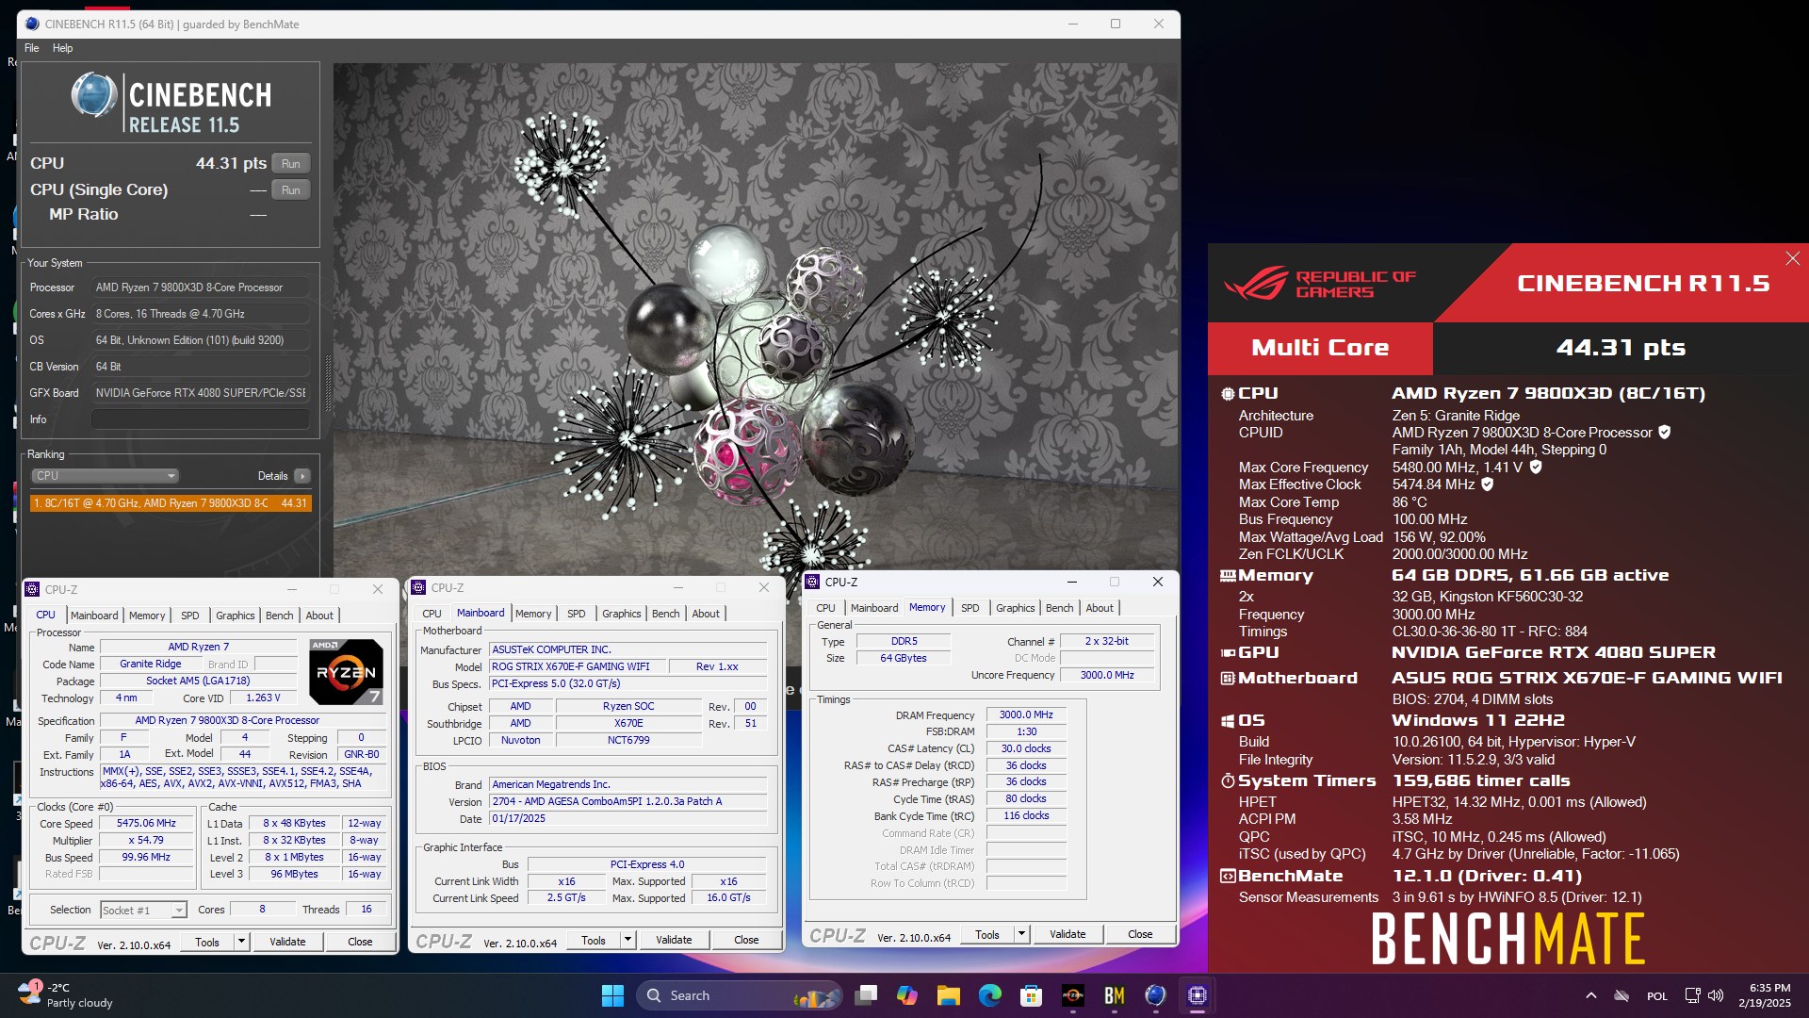Click the taskbar Search box
This screenshot has height=1018, width=1809.
[738, 995]
